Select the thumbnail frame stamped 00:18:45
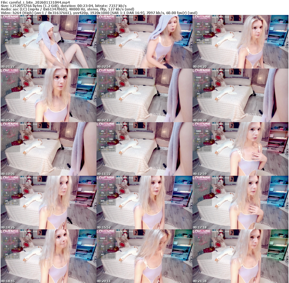Viewport: 289px width, 283px height. coord(49,256)
